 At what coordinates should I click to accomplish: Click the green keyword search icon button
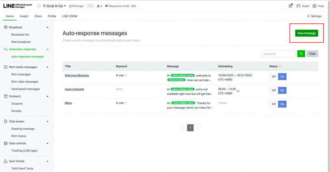coord(301,54)
